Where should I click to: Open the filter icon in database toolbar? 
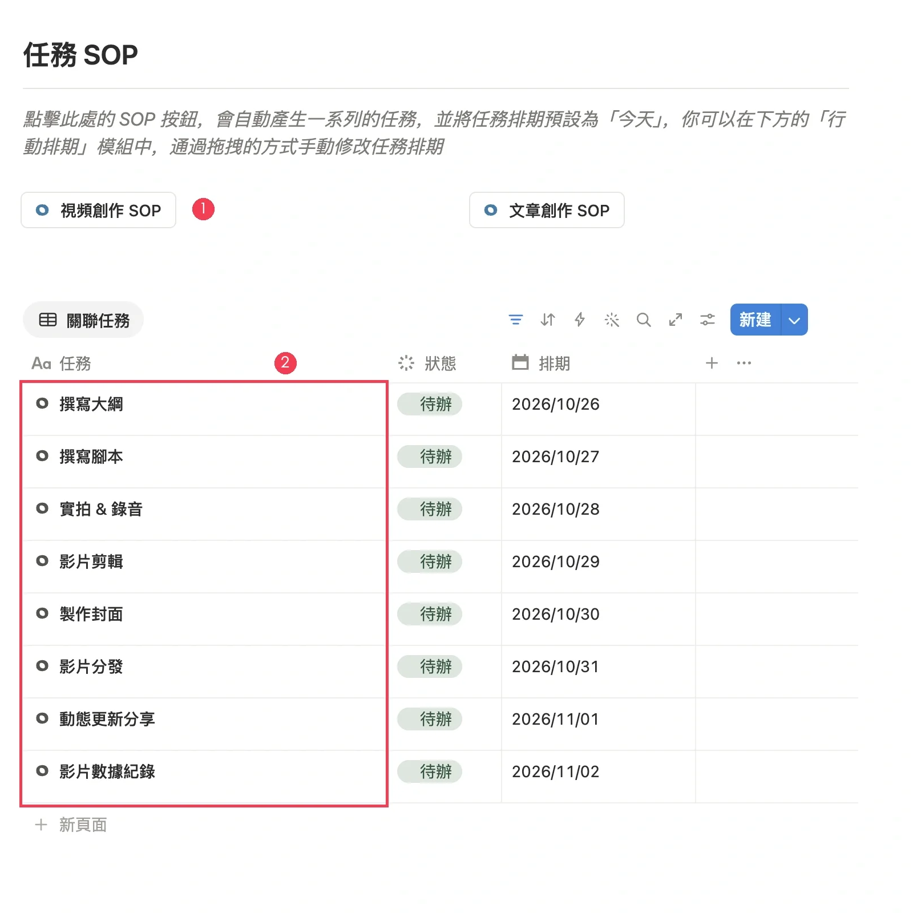515,320
